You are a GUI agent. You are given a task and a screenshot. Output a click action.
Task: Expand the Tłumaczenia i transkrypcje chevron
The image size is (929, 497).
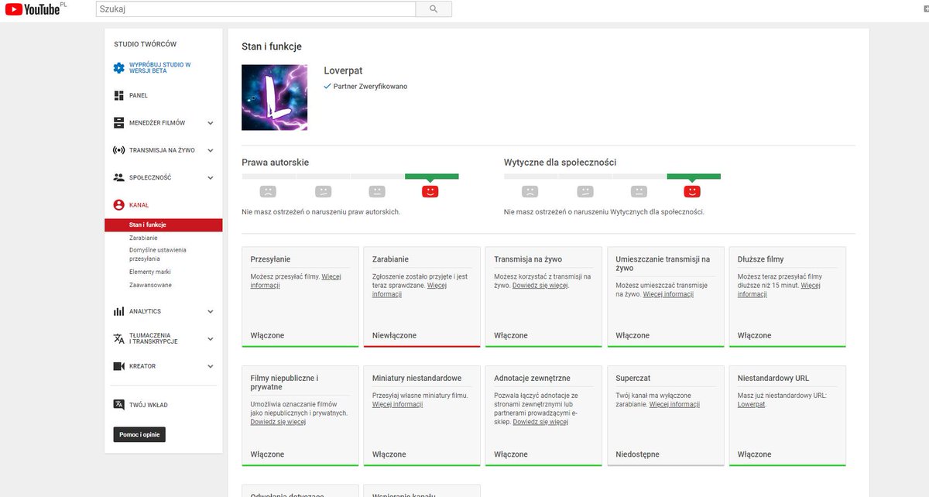click(211, 338)
